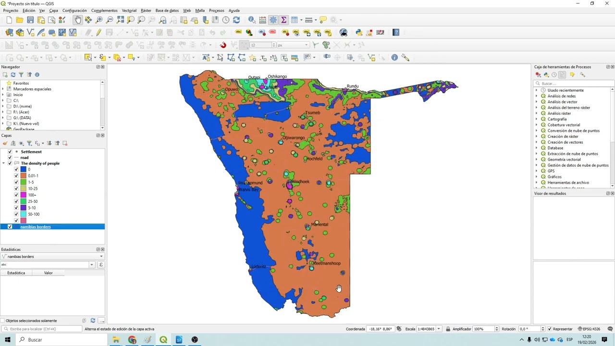Screen dimensions: 615x346
Task: Toggle visibility of namibias borders layer
Action: click(10, 227)
